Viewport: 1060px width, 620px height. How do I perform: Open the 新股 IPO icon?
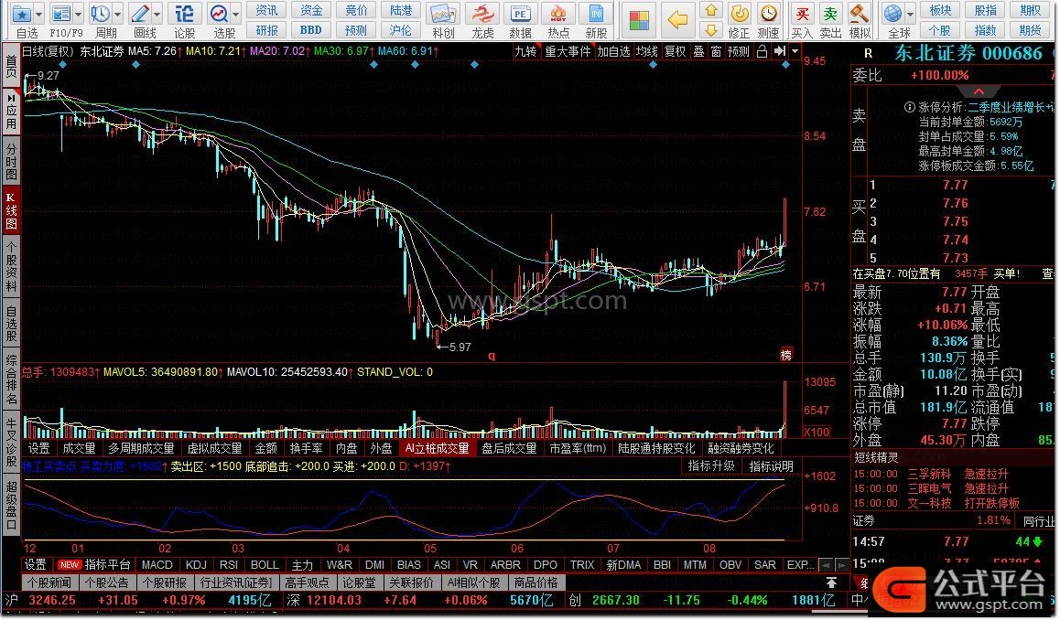pyautogui.click(x=596, y=14)
